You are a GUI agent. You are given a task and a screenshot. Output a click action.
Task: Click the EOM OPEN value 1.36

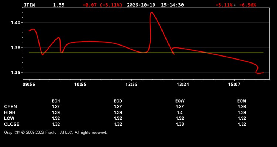click(x=242, y=107)
